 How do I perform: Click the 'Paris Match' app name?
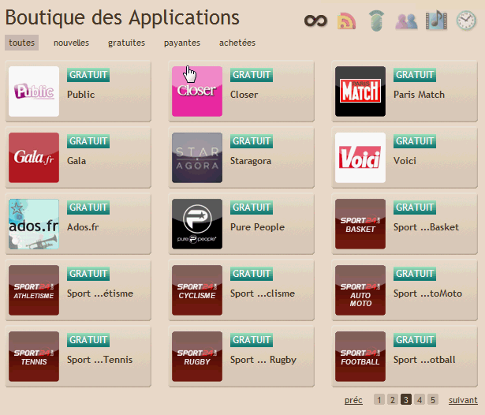click(x=419, y=95)
